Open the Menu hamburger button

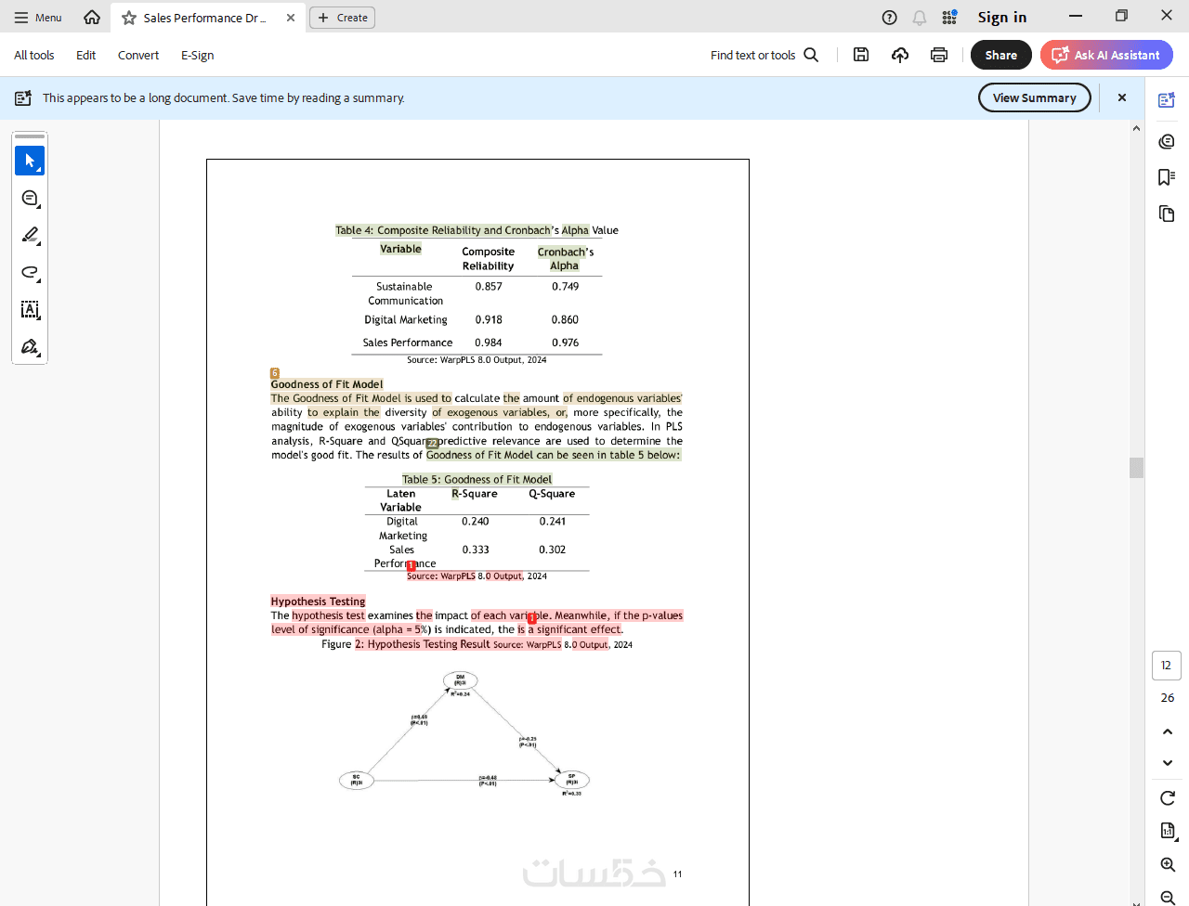pyautogui.click(x=38, y=18)
